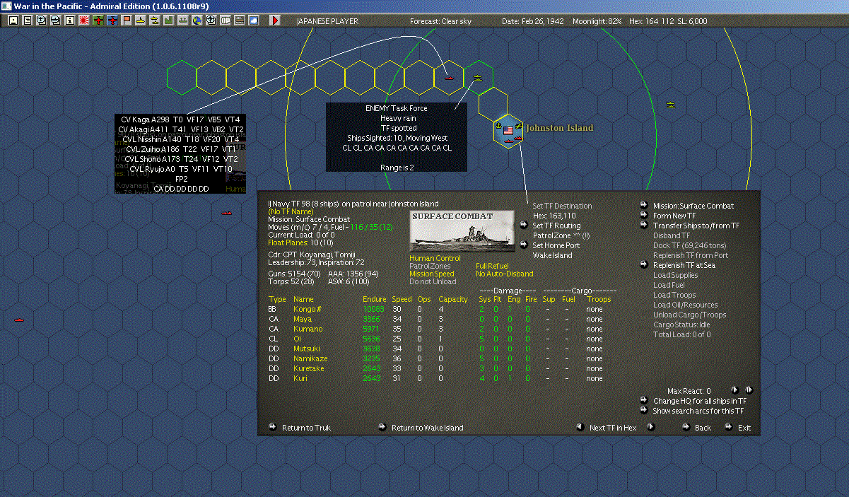Image resolution: width=849 pixels, height=497 pixels.
Task: Change mission via Mission: Surface Combat arrow
Action: 644,206
